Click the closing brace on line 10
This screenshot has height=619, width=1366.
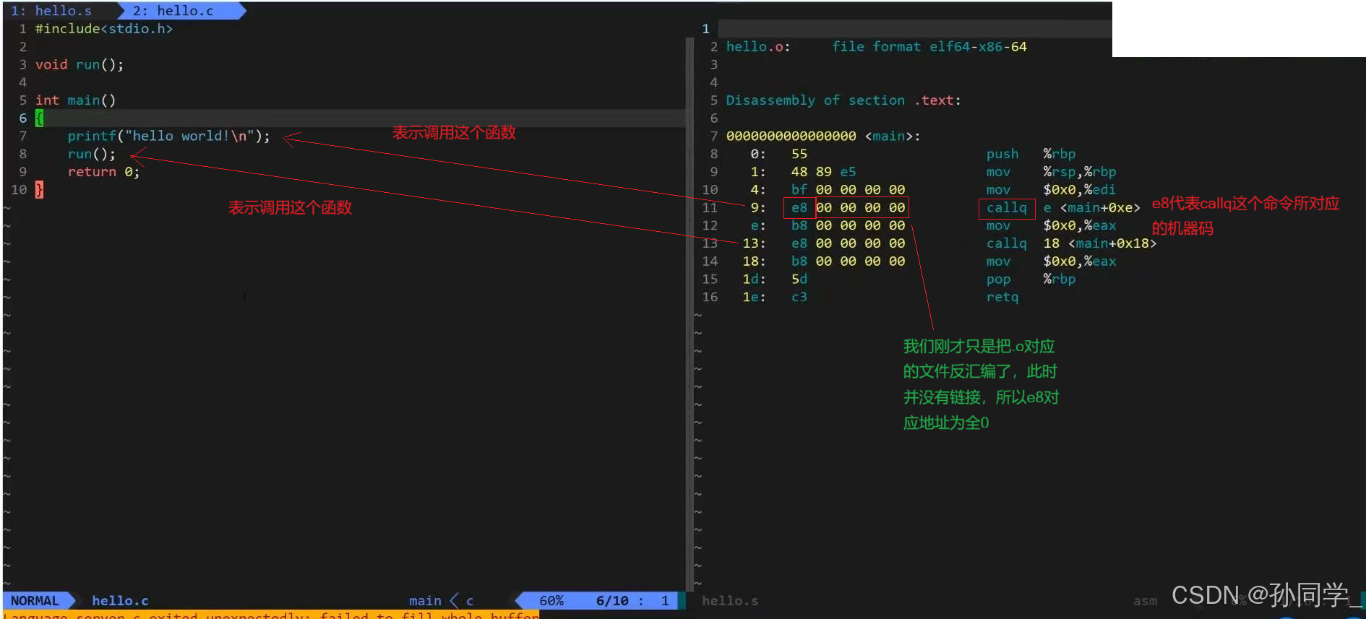click(39, 190)
